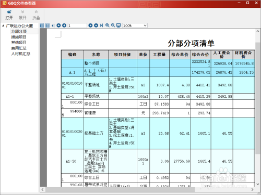261x195 pixels.
Task: Click the second page-layout (column) icon
Action: point(48,25)
